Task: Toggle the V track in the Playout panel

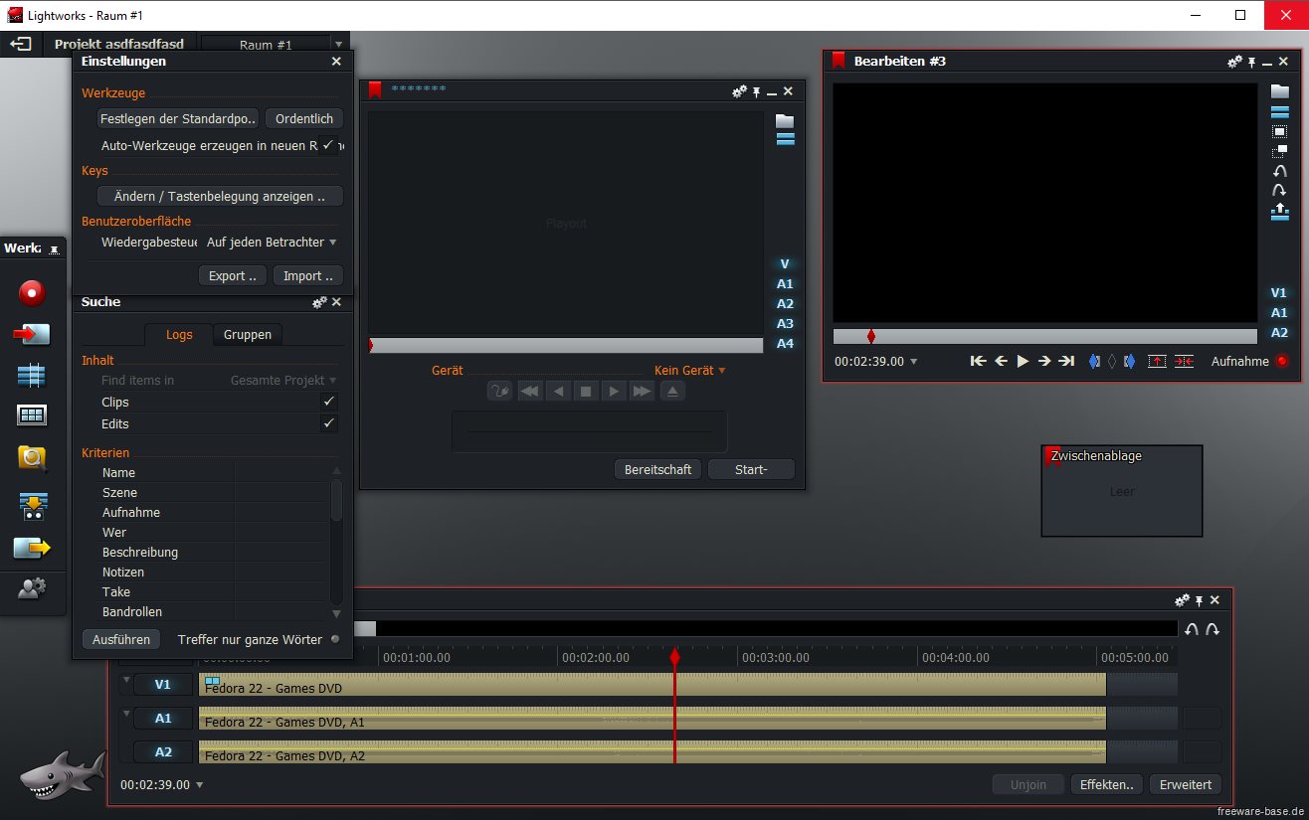Action: point(785,264)
